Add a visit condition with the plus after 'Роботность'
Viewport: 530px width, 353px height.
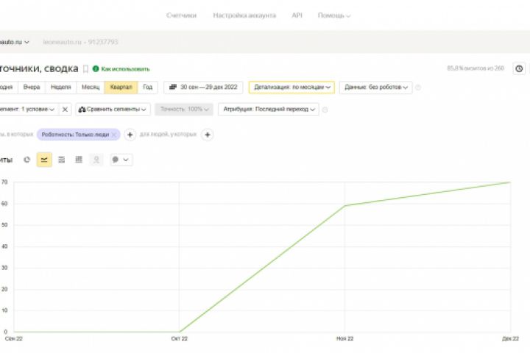(130, 135)
